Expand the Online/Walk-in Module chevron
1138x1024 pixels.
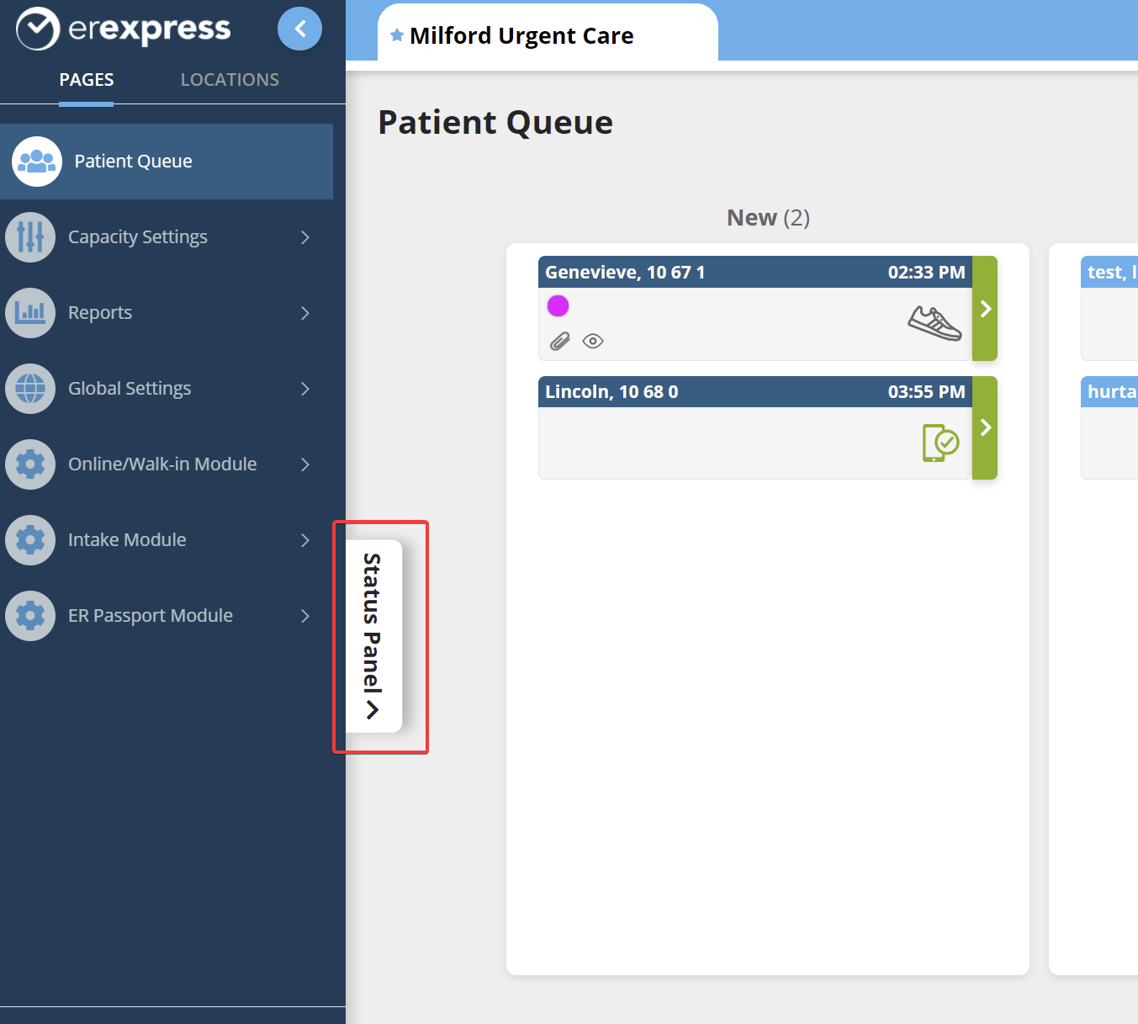[305, 464]
